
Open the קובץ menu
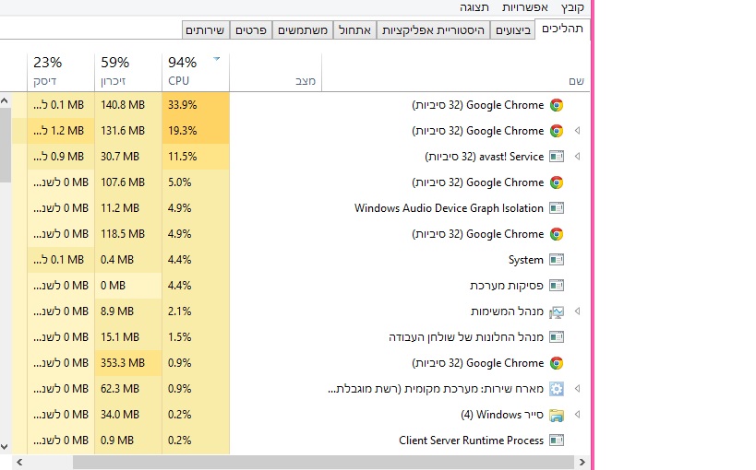click(x=573, y=7)
